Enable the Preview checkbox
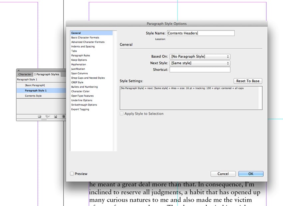The width and height of the screenshot is (283, 206). click(x=72, y=173)
